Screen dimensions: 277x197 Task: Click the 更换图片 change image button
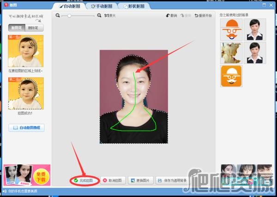[x=141, y=180]
